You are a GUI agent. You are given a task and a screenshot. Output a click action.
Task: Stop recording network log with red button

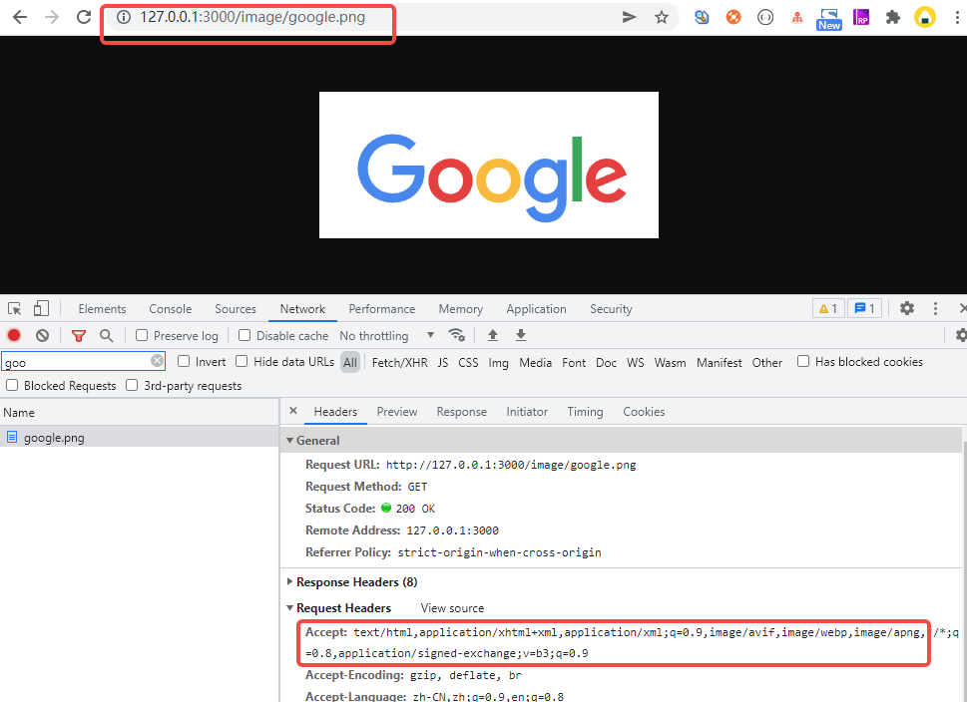(x=14, y=335)
